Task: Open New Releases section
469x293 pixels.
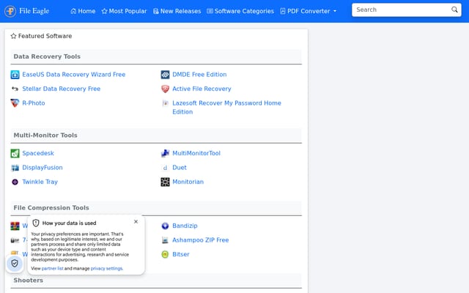Action: click(177, 11)
